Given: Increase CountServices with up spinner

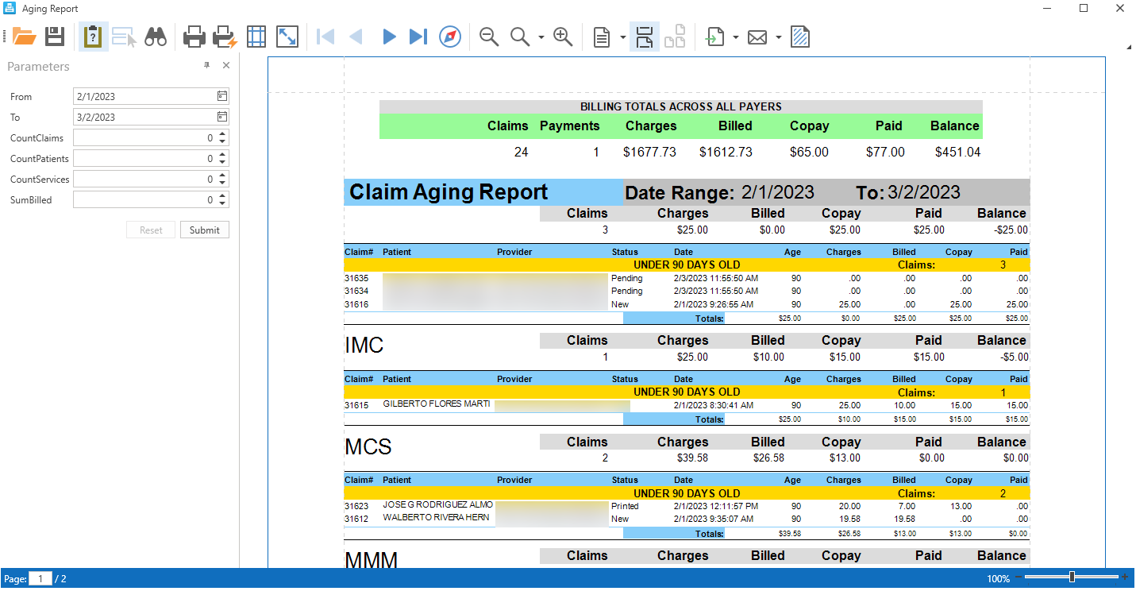Looking at the screenshot, I should click(222, 175).
